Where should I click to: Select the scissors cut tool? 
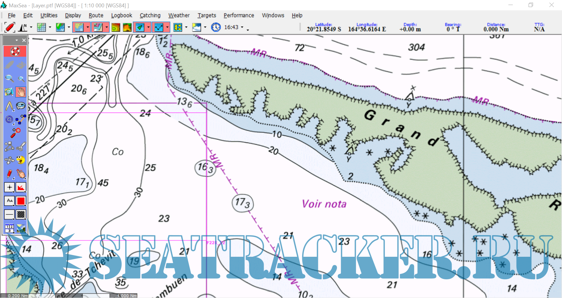[x=21, y=146]
